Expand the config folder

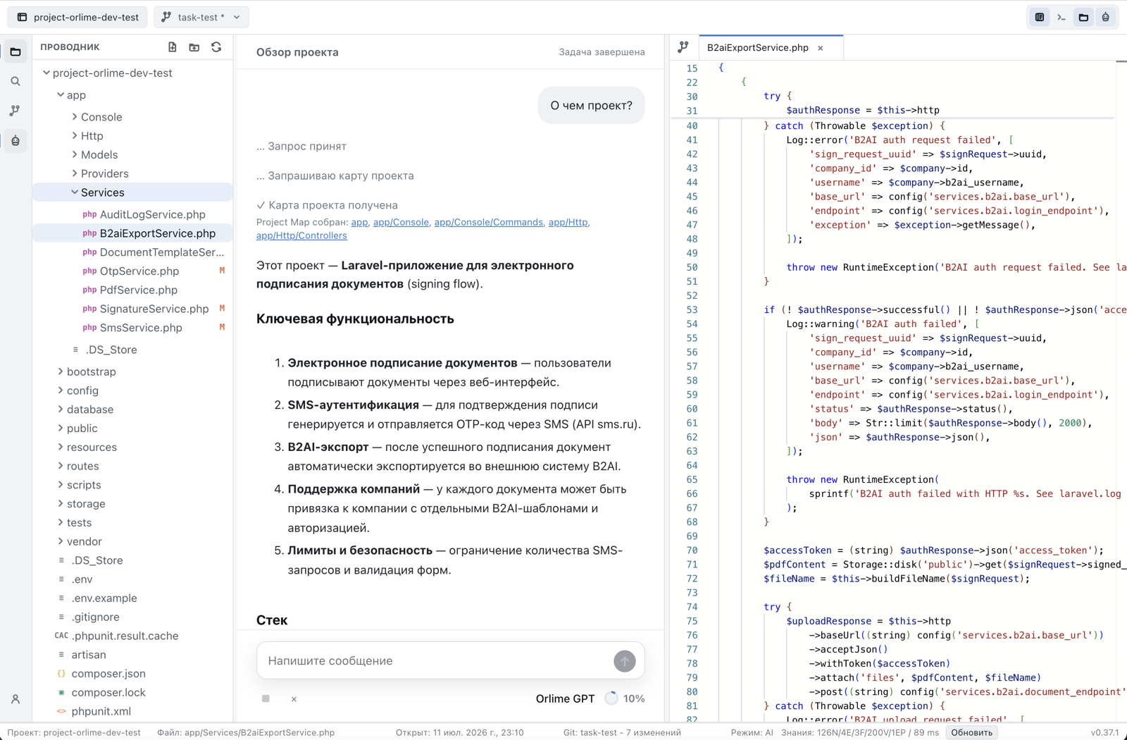[x=61, y=390]
